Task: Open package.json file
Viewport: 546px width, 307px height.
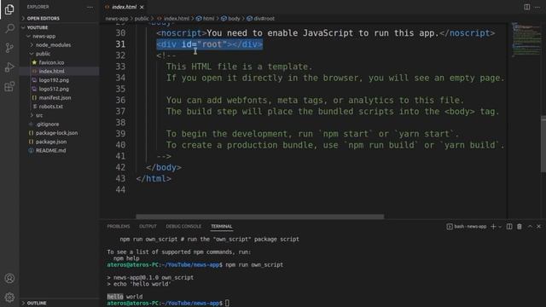Action: pyautogui.click(x=51, y=142)
